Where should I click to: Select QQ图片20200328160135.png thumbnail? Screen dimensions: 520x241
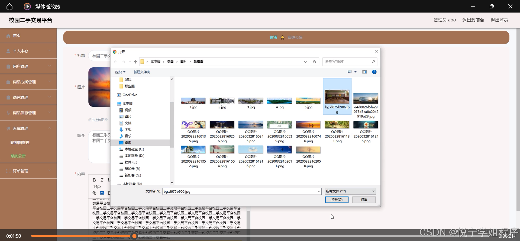(193, 132)
